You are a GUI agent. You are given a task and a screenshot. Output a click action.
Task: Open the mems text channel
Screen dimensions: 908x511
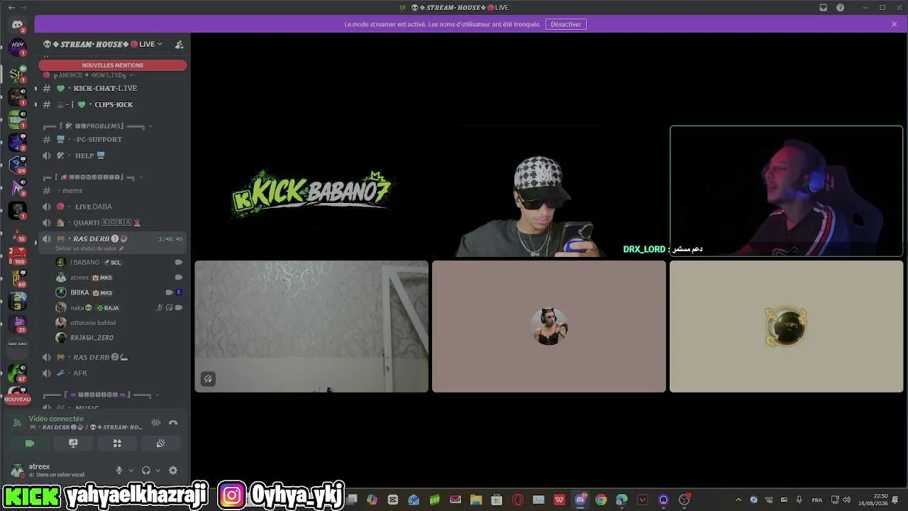[112, 190]
